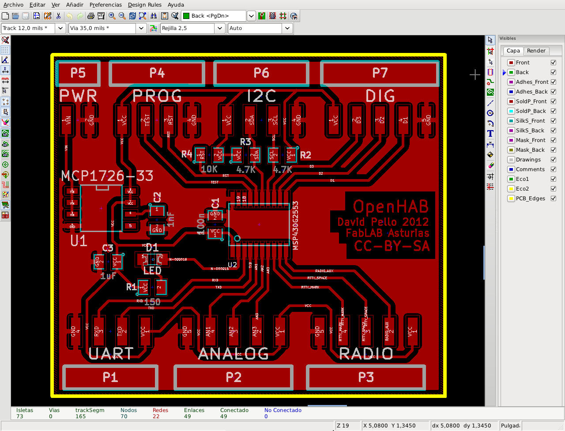Open the Editar menu
Viewport: 565px width, 431px height.
tap(38, 5)
